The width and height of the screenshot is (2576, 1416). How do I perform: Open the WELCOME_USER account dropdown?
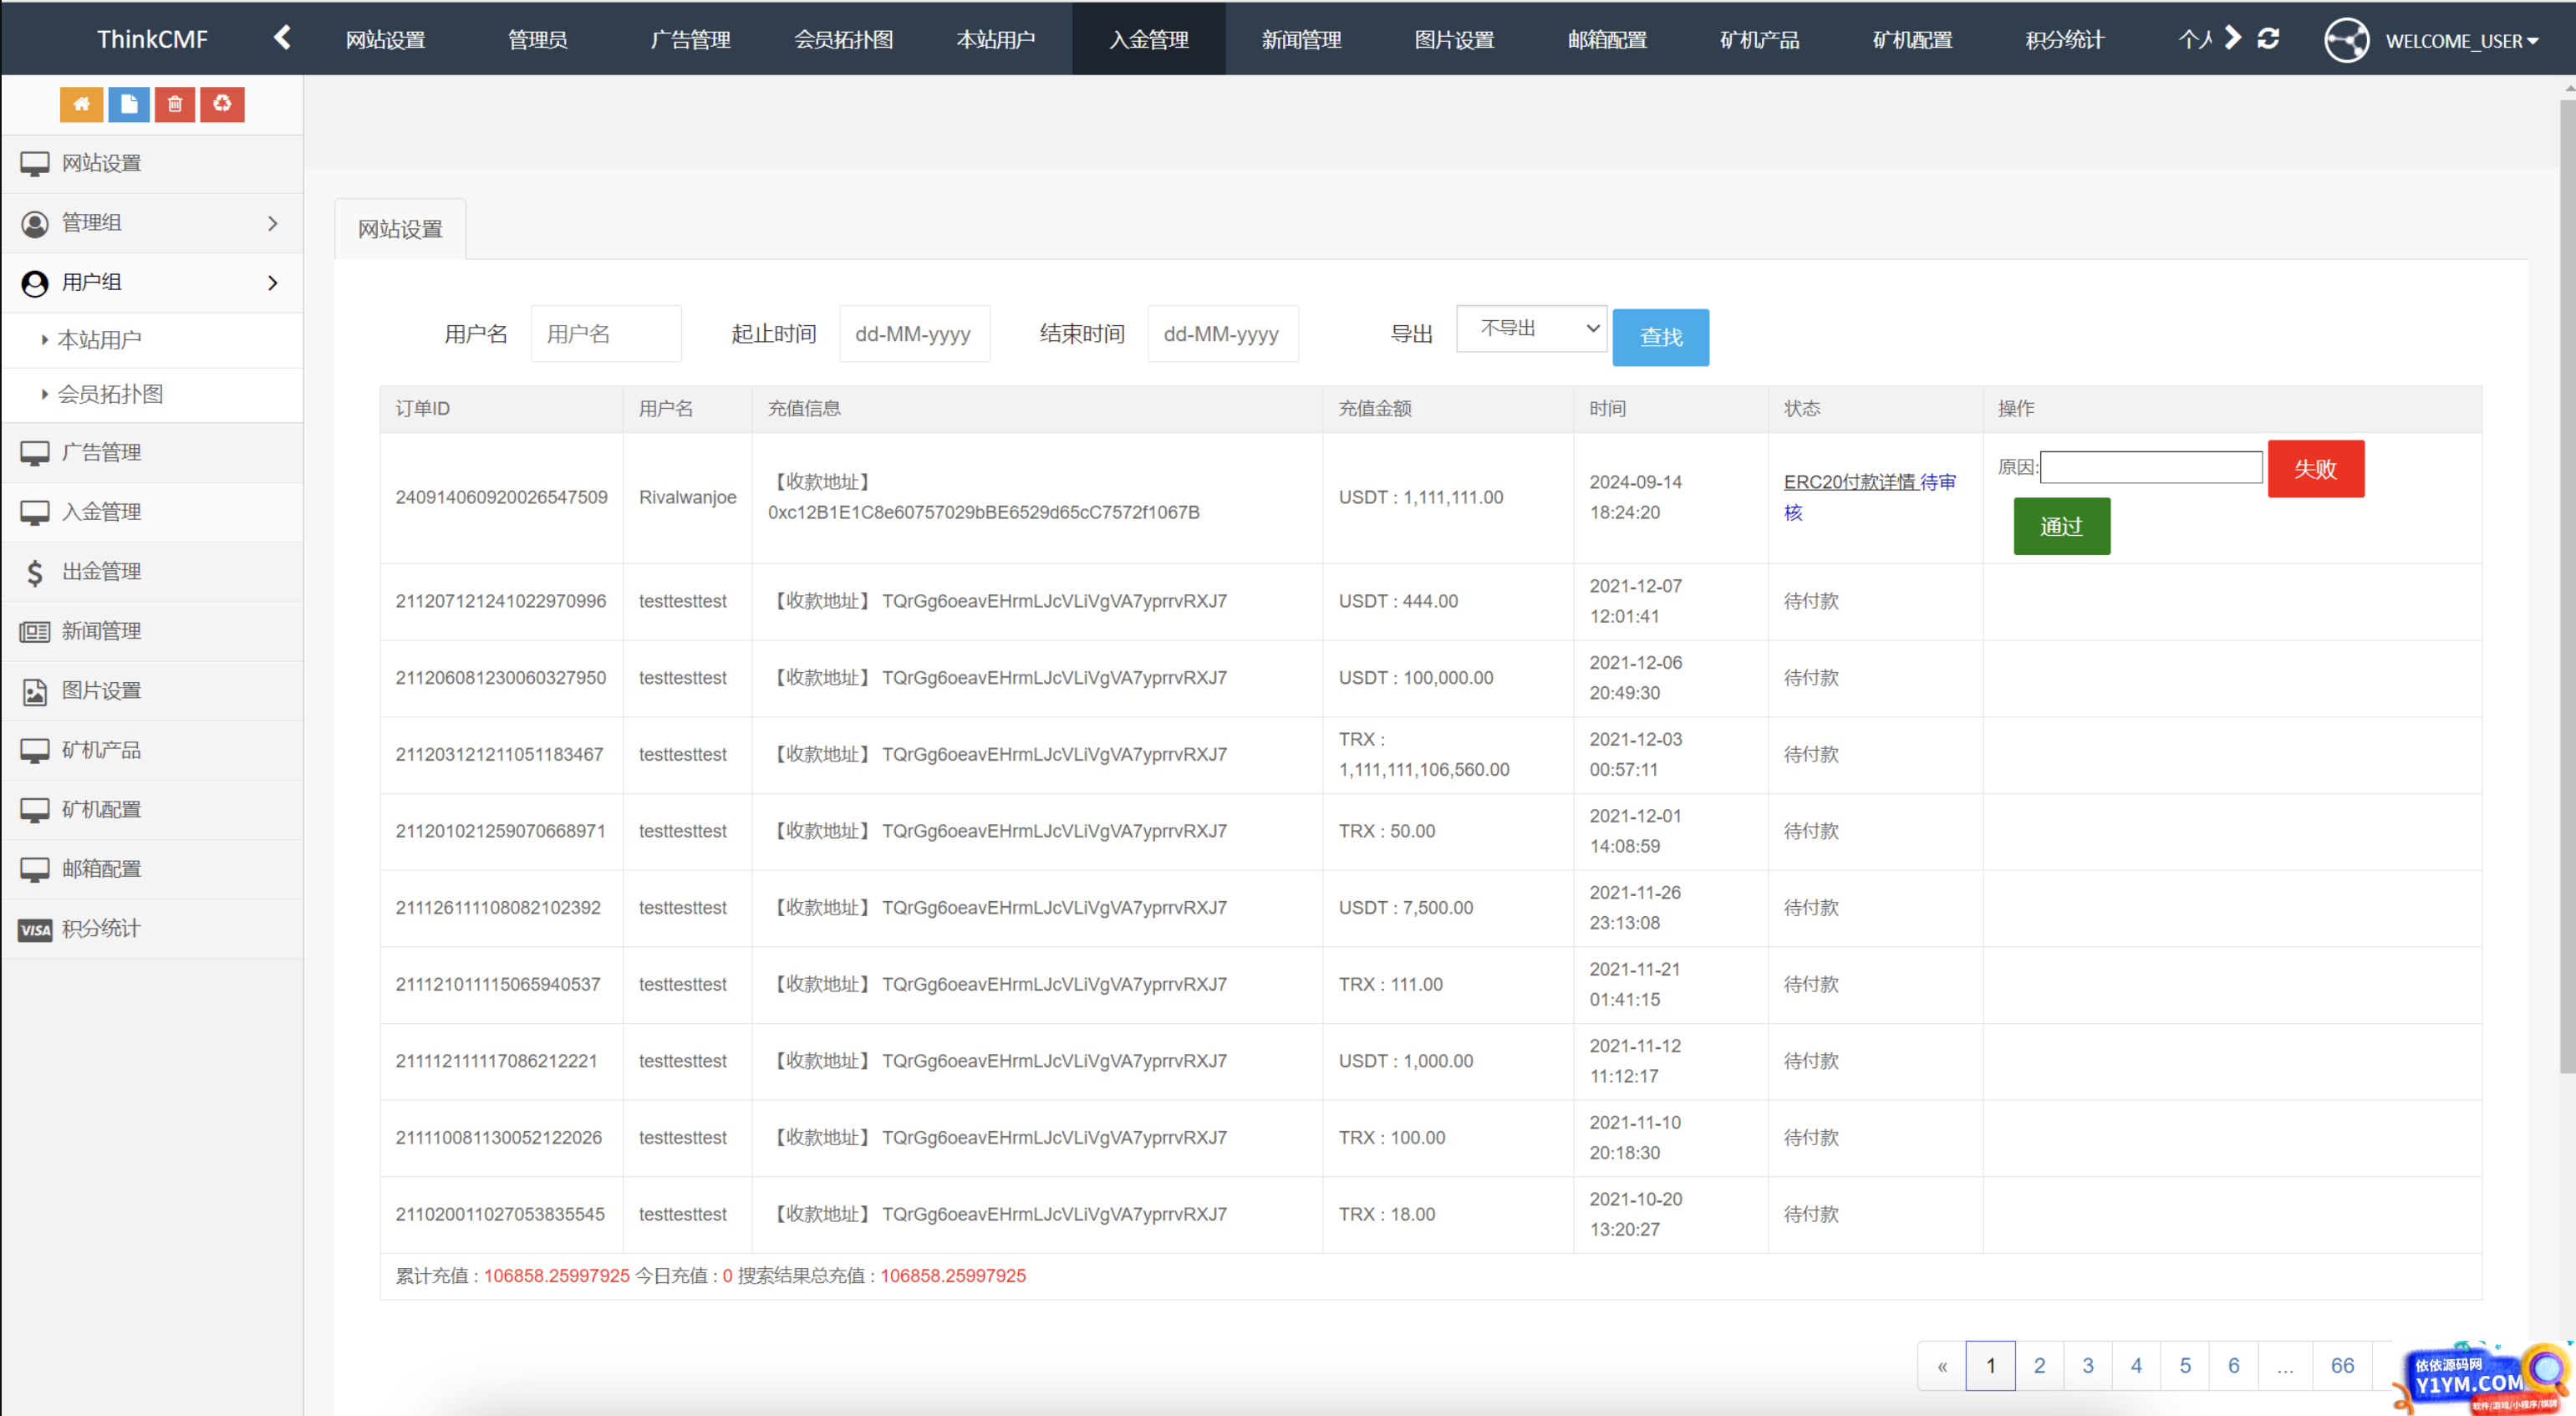pos(2462,41)
